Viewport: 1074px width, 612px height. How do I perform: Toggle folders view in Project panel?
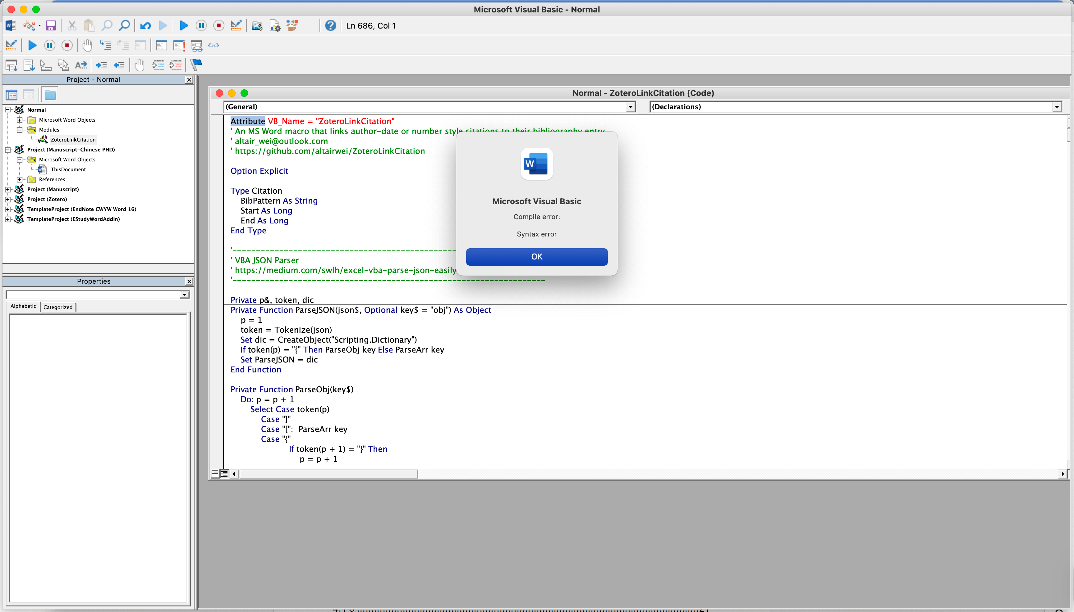click(50, 95)
